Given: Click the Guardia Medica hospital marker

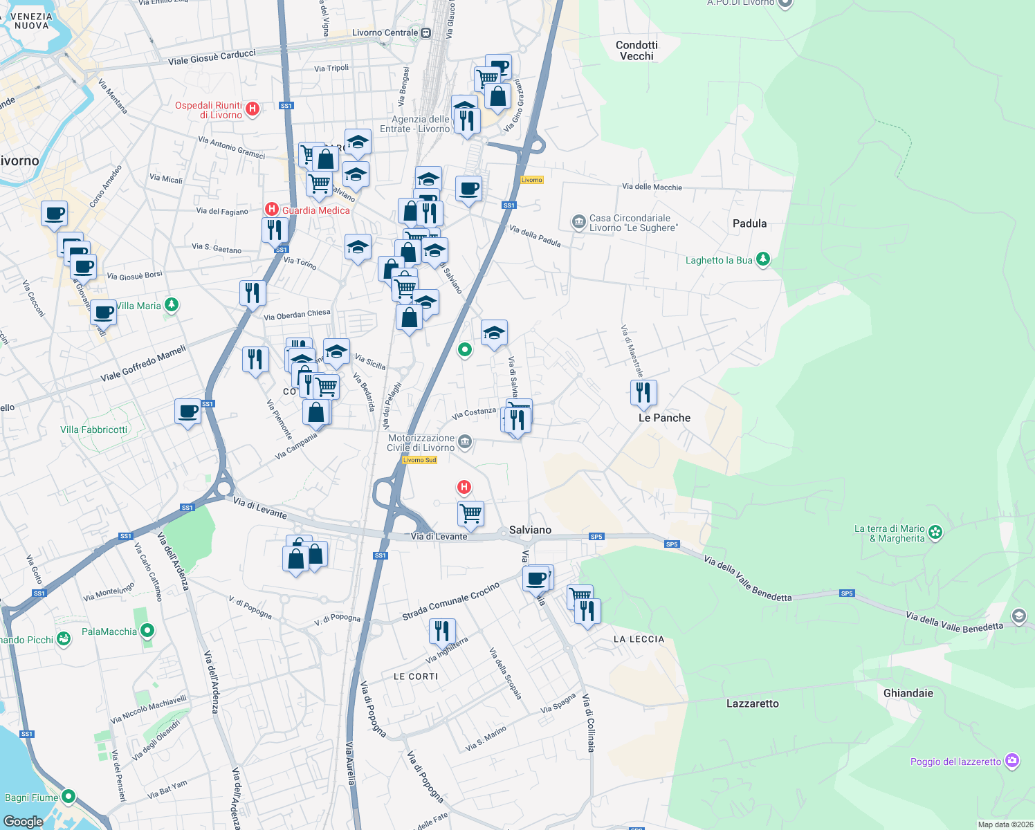Looking at the screenshot, I should [272, 209].
